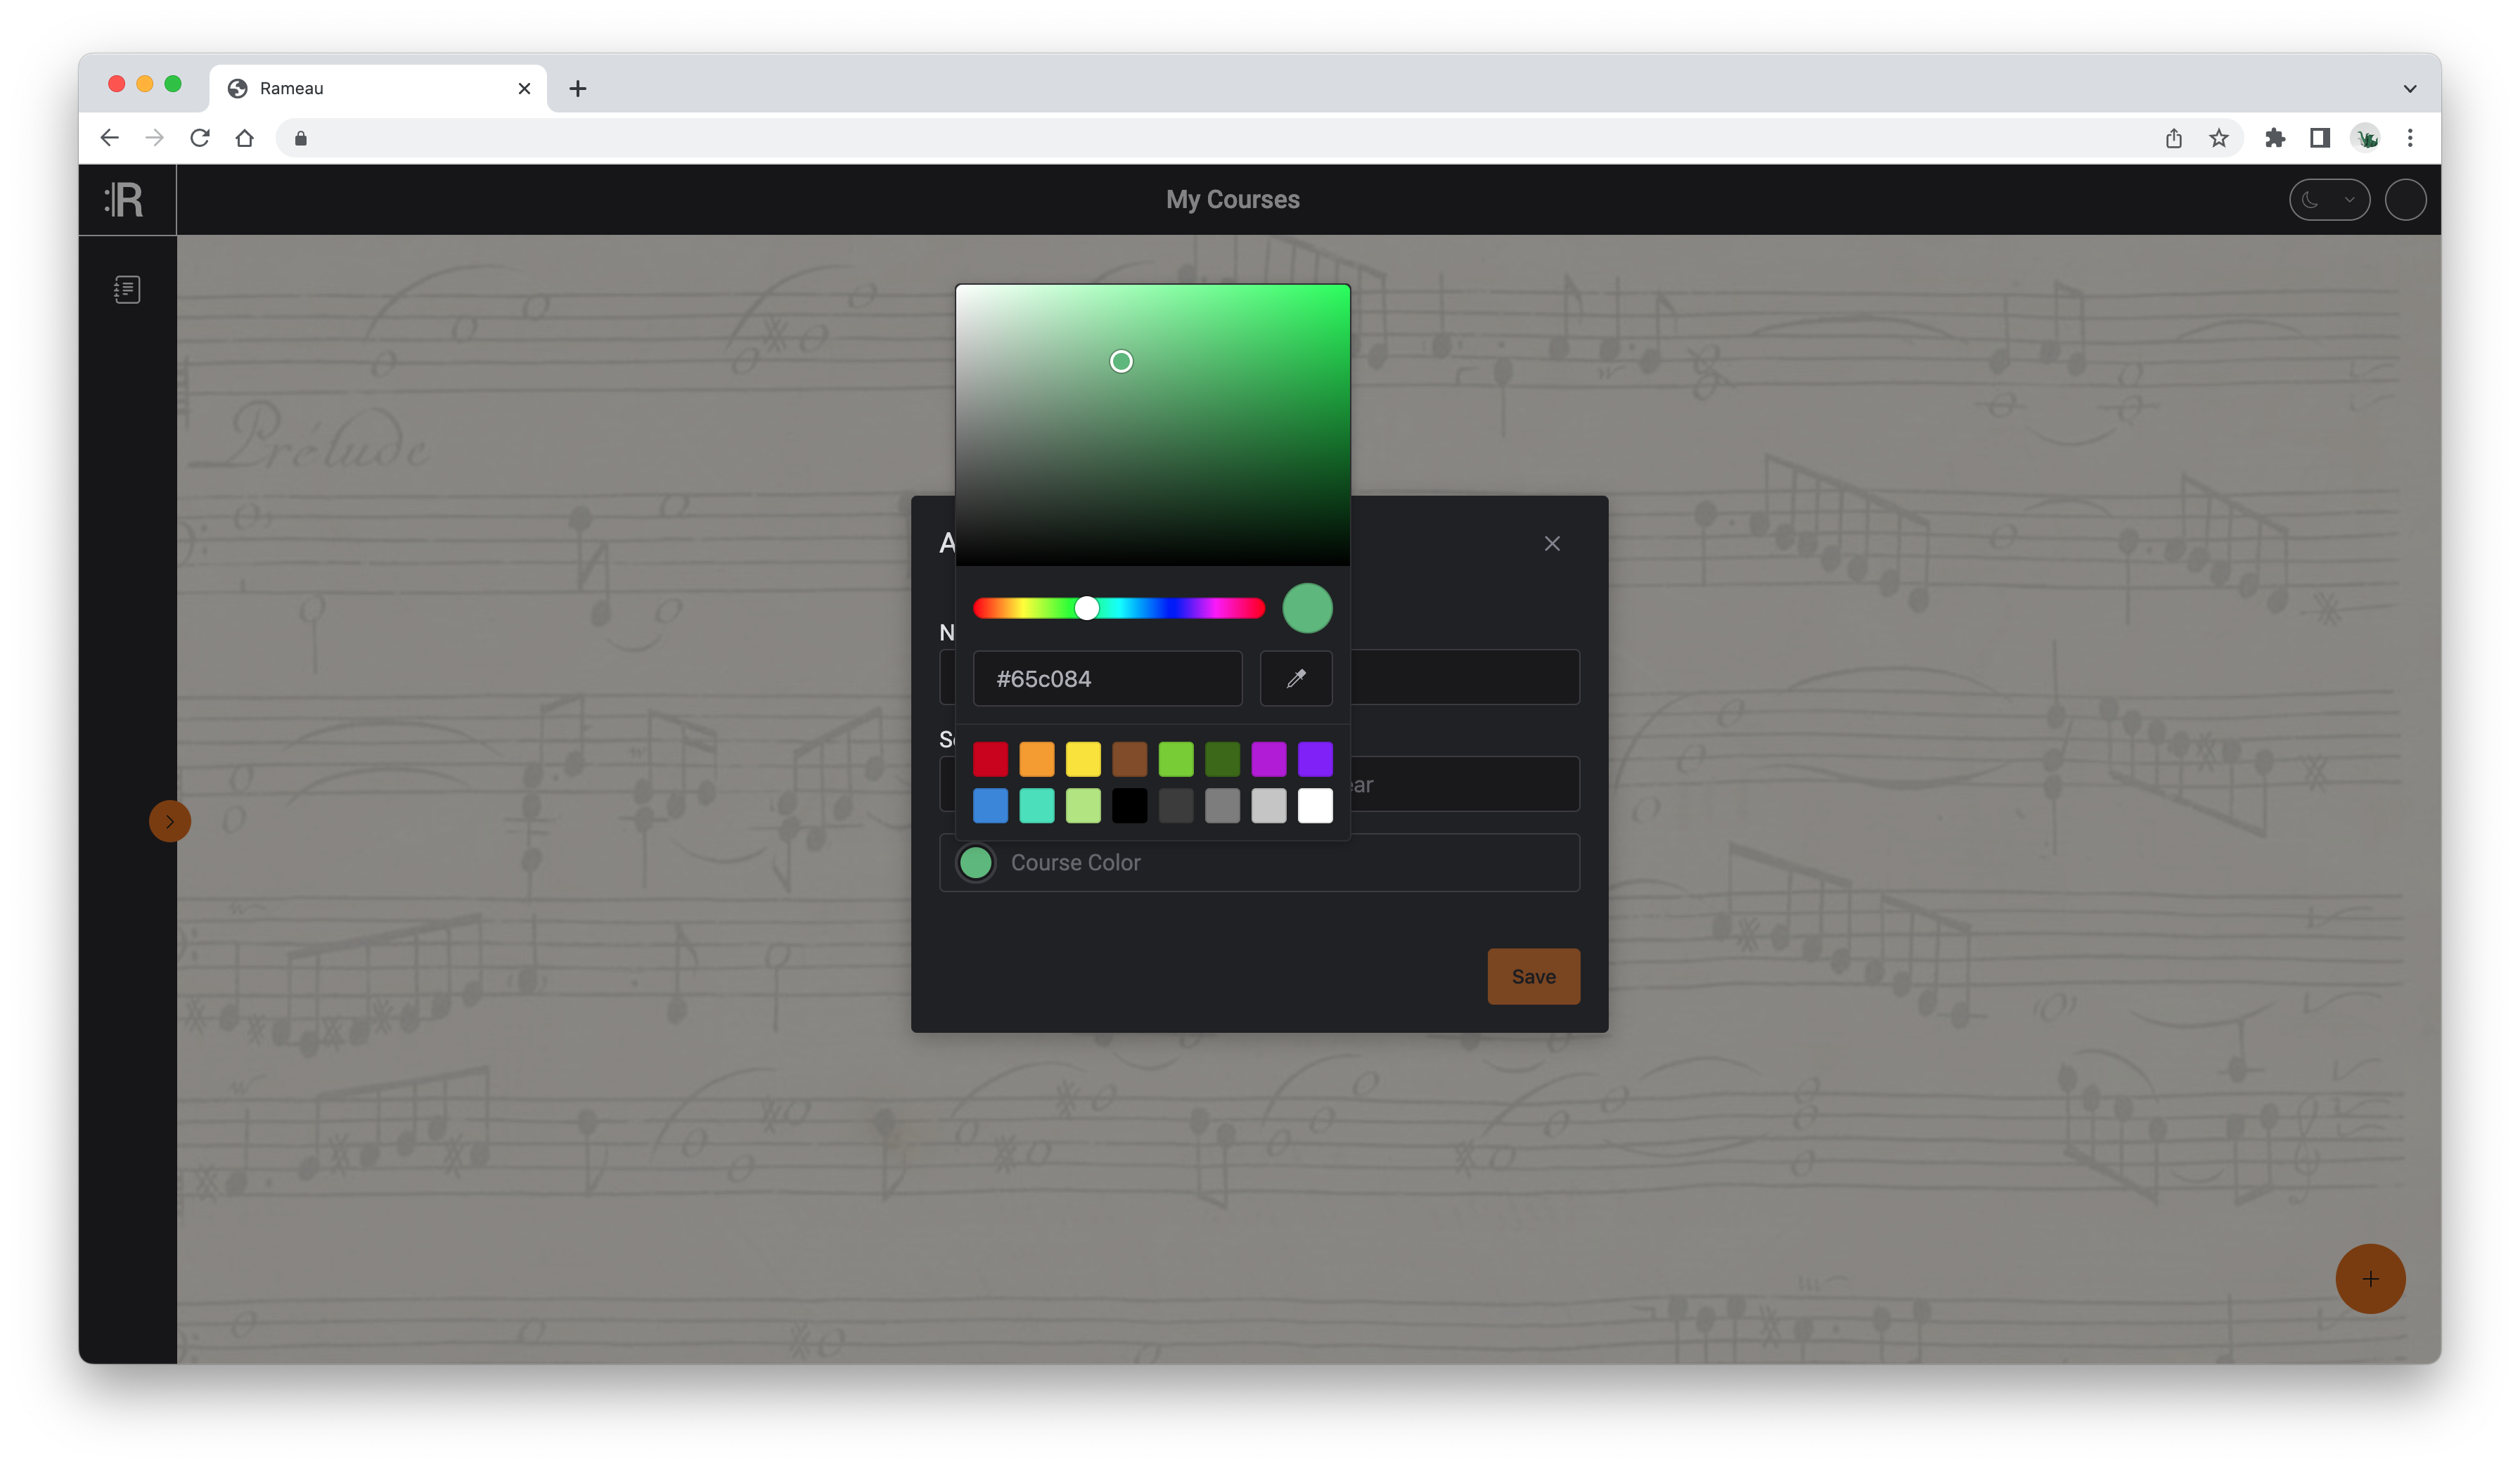Reload the page
2520x1468 pixels.
[x=200, y=138]
